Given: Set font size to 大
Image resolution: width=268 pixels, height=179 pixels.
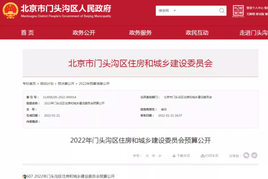Looking at the screenshot, I should 147,156.
